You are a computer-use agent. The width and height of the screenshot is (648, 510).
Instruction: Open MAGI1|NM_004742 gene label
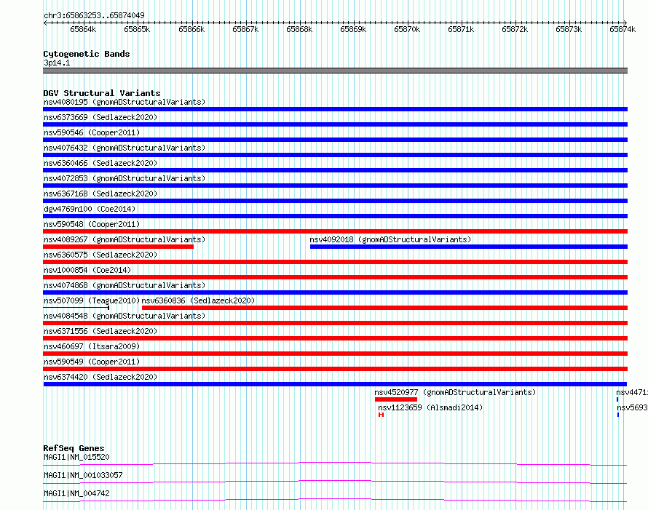coord(76,493)
